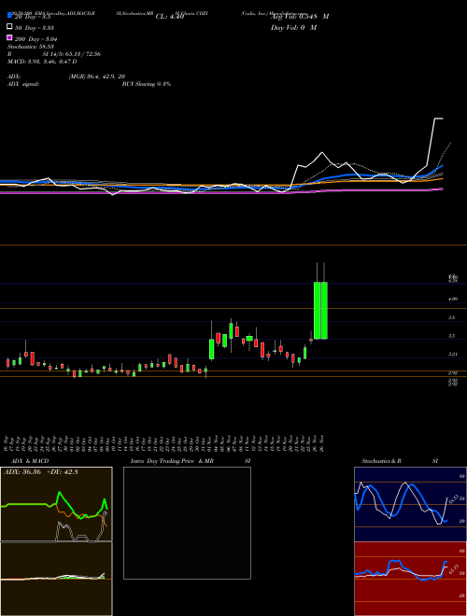Click the 'Intra Day Trading Price & MR' title
Screen dimensions: 467x616
(x=172, y=461)
